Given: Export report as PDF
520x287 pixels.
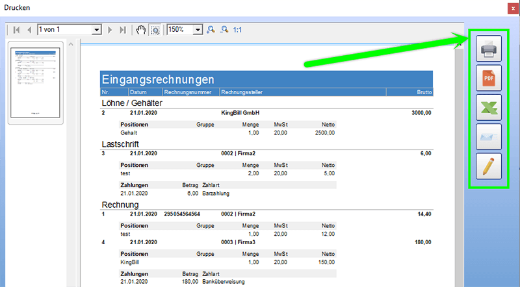Looking at the screenshot, I should click(x=489, y=78).
